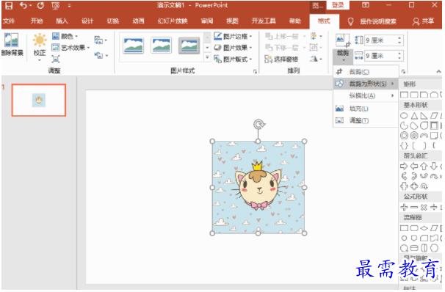445x292 pixels.
Task: Select the oval shape under 基本形状
Action: coord(404,116)
